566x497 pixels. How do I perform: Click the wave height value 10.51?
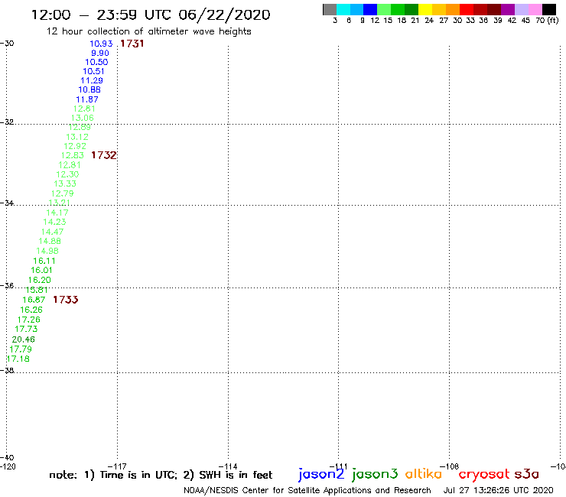point(93,71)
